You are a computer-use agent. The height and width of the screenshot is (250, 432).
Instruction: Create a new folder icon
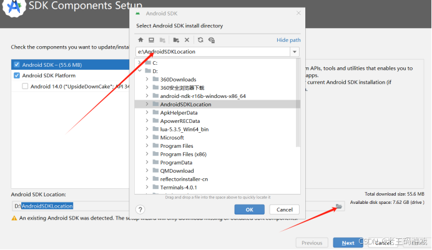click(x=176, y=40)
